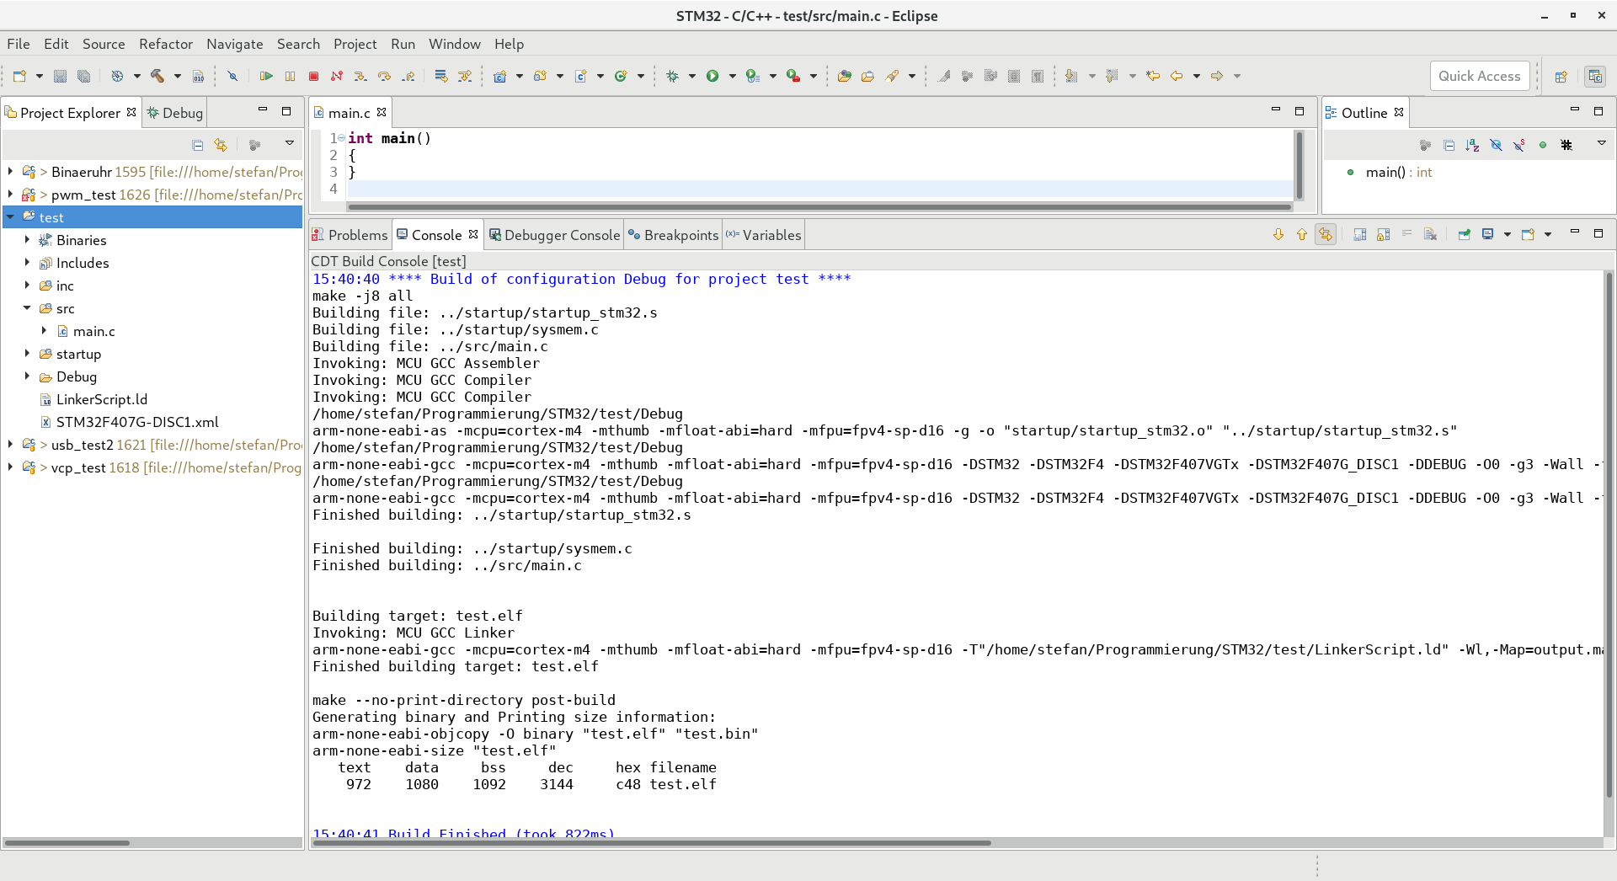1617x881 pixels.
Task: Toggle Link with Editor in Project Explorer
Action: coord(221,145)
